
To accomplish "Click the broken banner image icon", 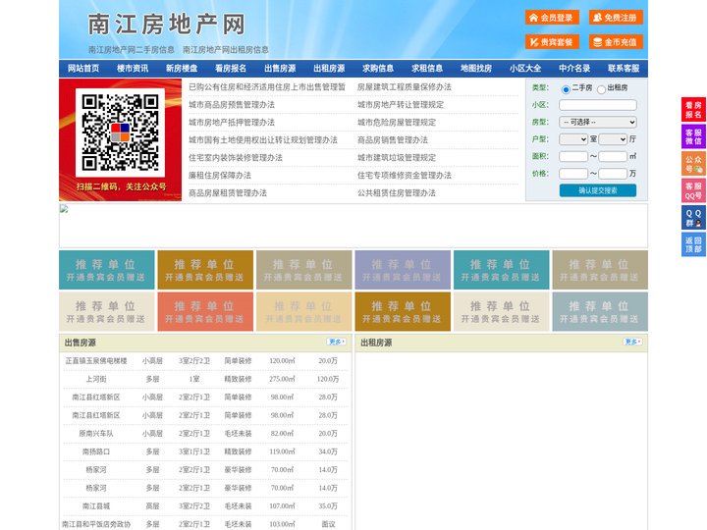I will (x=64, y=209).
